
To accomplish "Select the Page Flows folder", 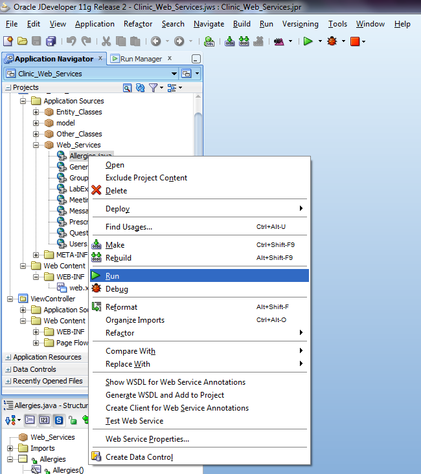I will tap(72, 343).
